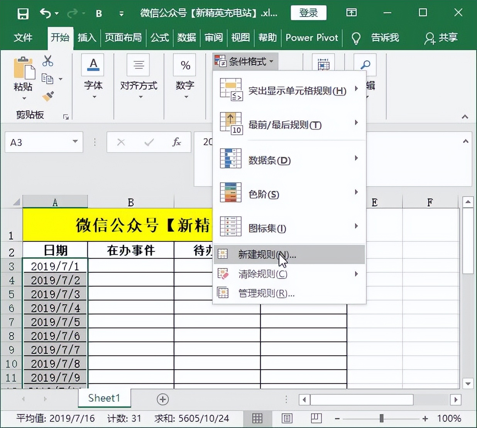Click the 共享 share button

pos(441,37)
